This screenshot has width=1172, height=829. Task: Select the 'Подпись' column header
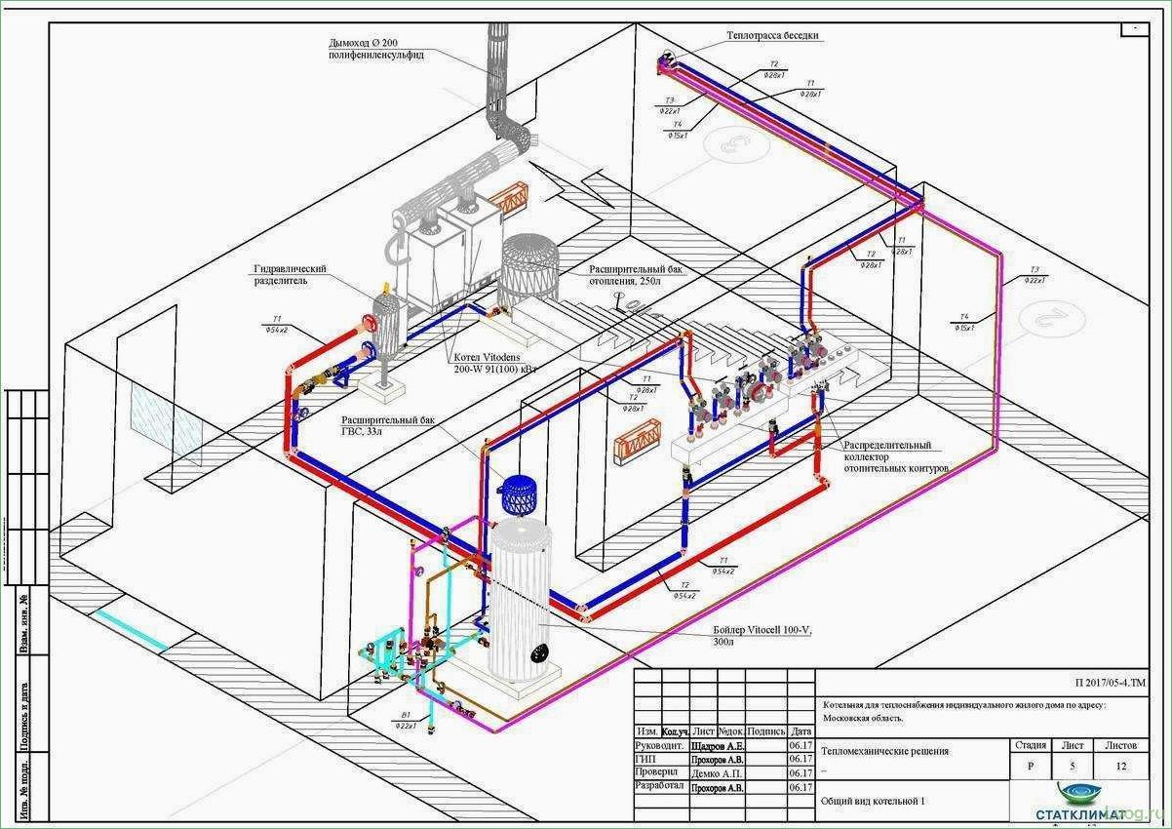767,731
